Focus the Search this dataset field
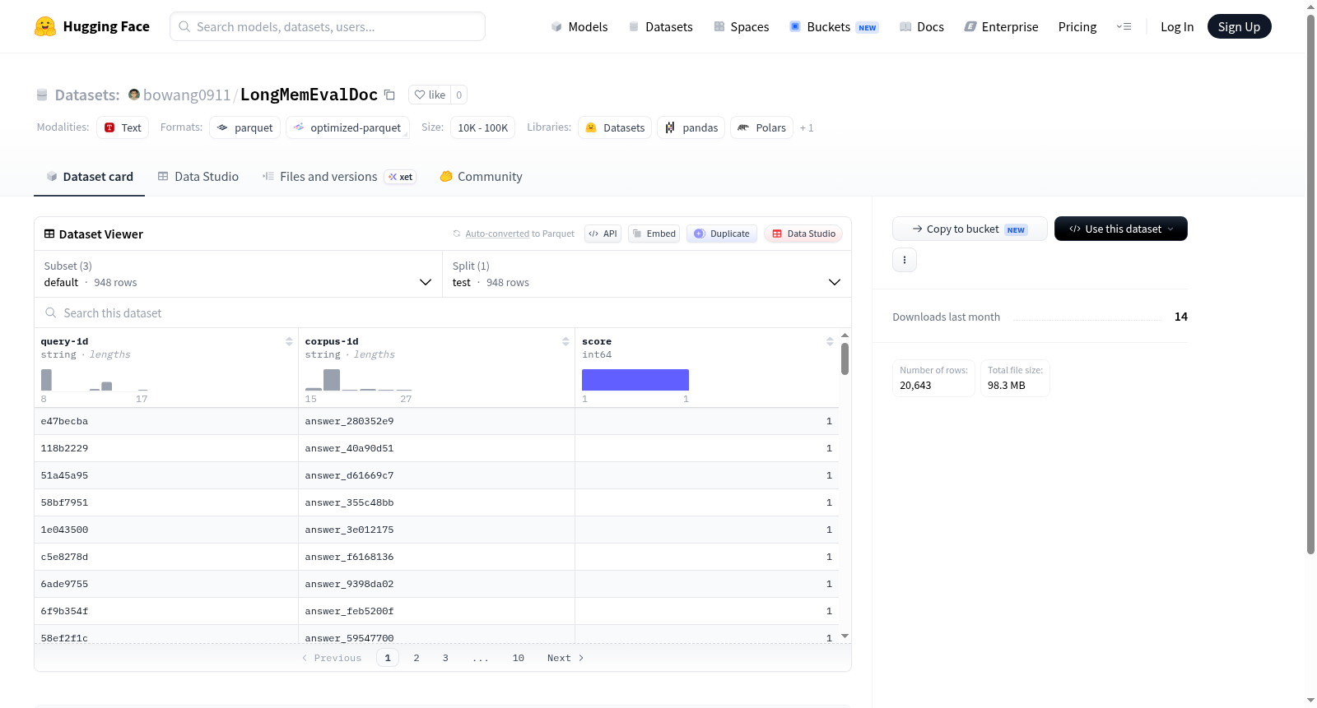Screen dimensions: 1317x708 point(443,312)
